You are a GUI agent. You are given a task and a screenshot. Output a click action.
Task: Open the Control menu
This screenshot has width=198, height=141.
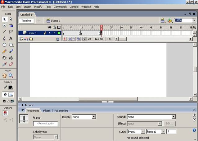point(74,7)
